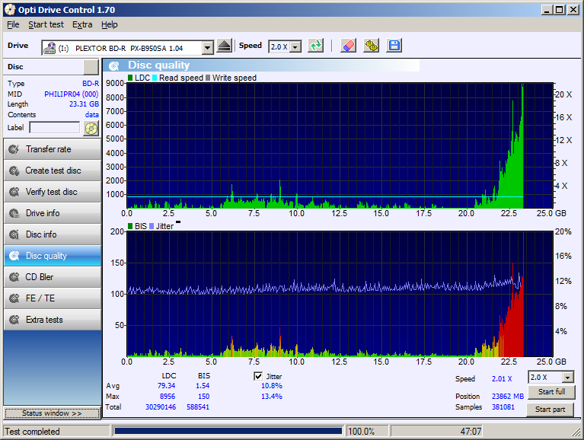Screen dimensions: 584x440
Task: Click the Jitter max value 13.4%
Action: 272,397
